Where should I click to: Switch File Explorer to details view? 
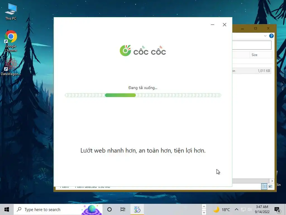coord(264,186)
